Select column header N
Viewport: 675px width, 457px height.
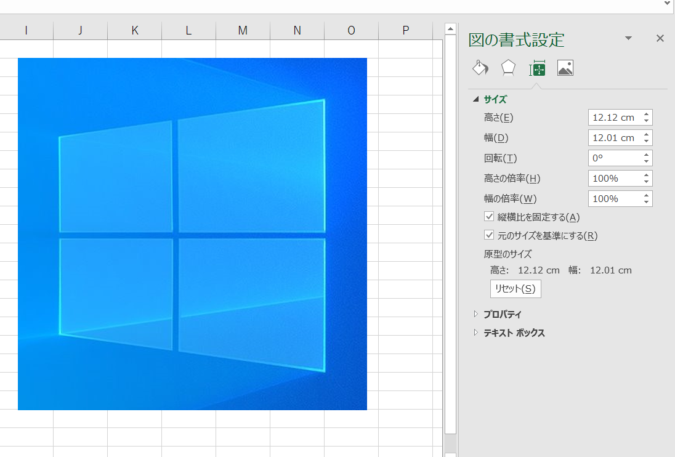pyautogui.click(x=297, y=31)
